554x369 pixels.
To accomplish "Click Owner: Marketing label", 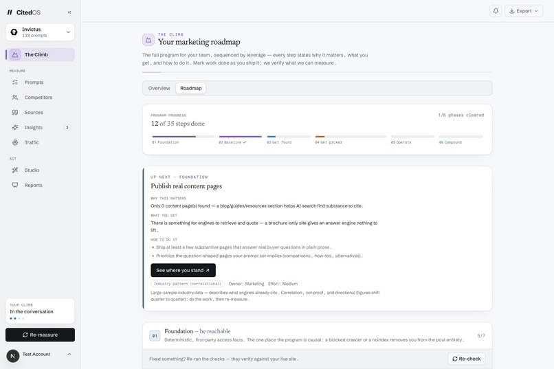I will (x=246, y=284).
